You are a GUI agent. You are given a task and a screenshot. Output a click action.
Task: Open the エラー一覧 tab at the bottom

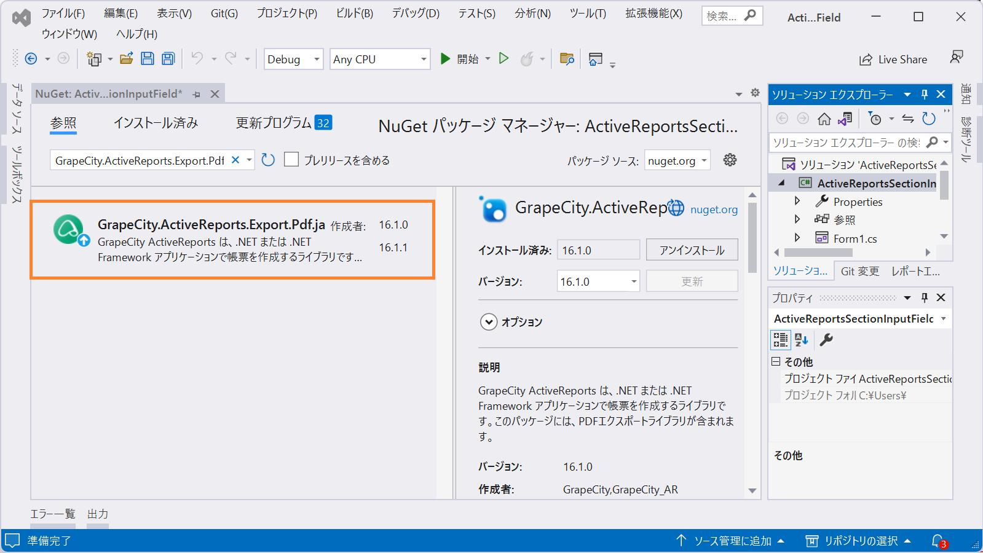(x=53, y=514)
